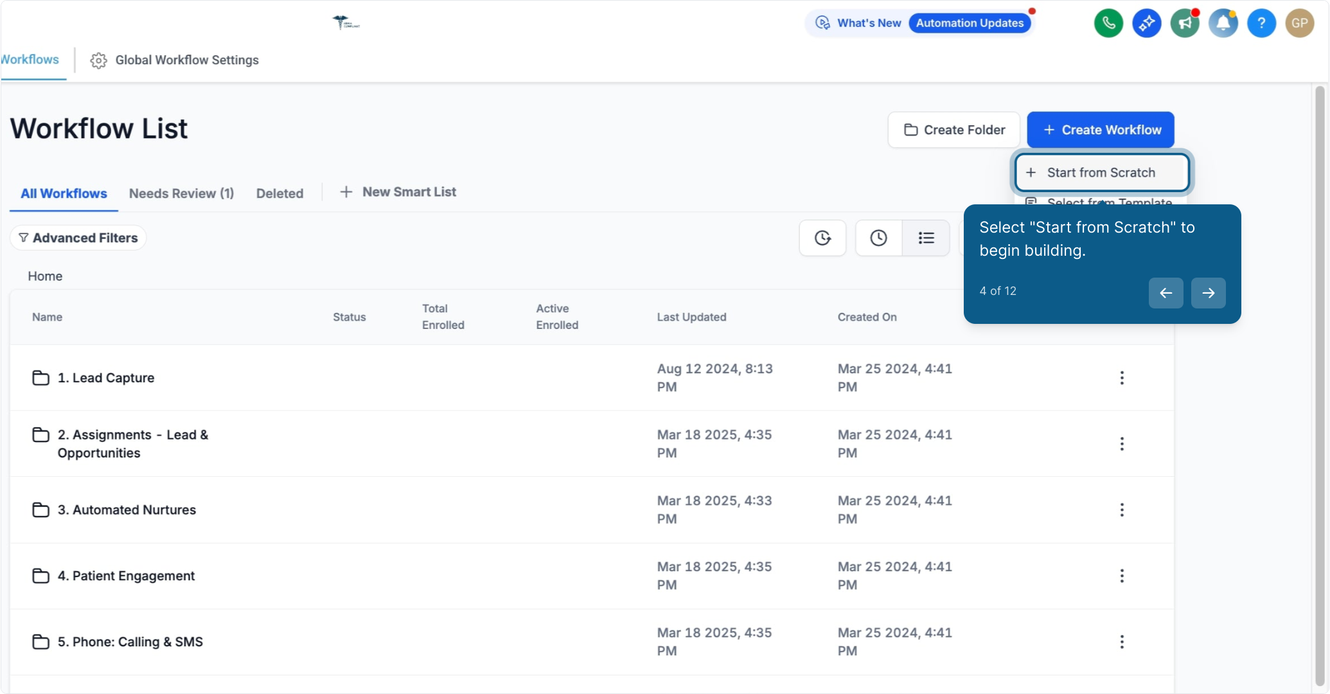The image size is (1330, 694).
Task: Open the 1. Lead Capture folder
Action: point(106,378)
